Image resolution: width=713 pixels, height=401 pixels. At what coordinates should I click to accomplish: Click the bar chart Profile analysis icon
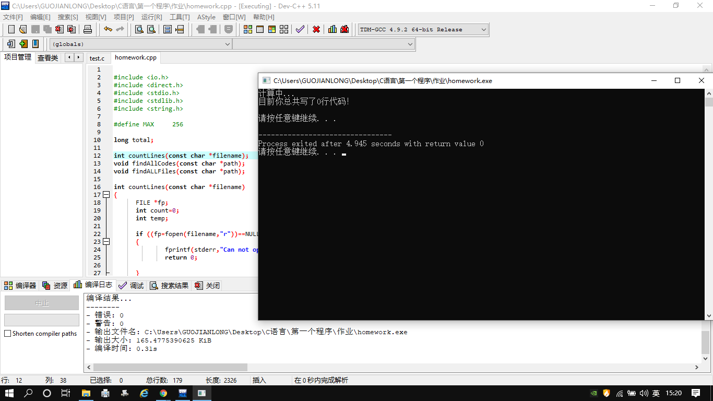[x=332, y=29]
